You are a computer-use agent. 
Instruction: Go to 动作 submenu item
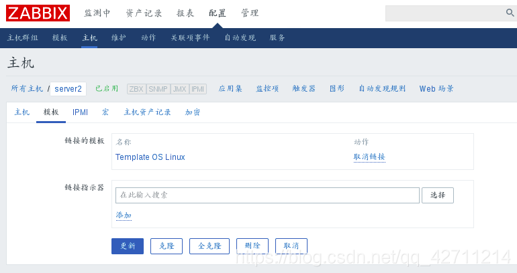[x=148, y=37]
